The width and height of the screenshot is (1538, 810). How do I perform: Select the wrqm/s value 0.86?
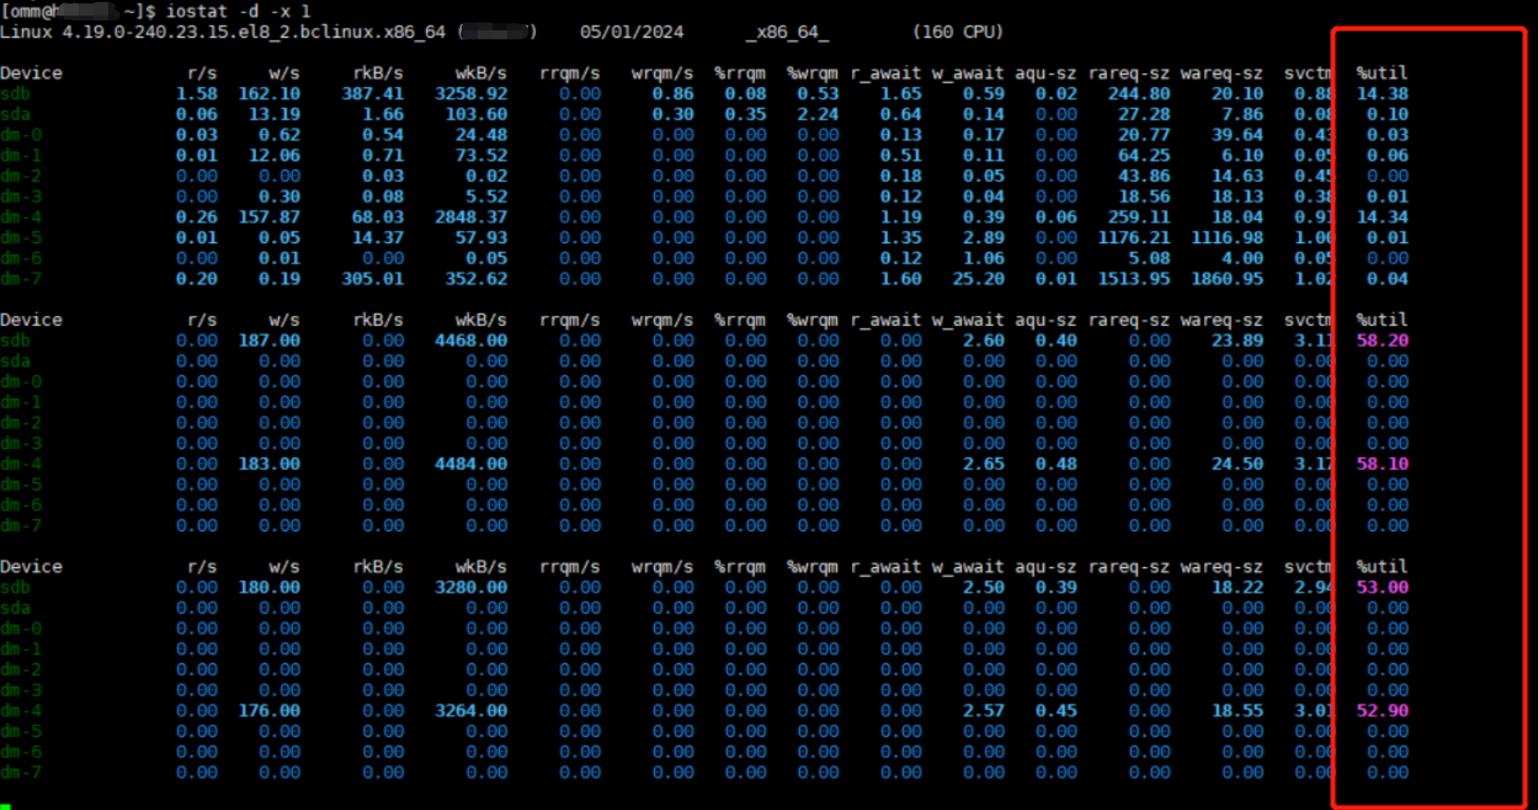pyautogui.click(x=673, y=94)
